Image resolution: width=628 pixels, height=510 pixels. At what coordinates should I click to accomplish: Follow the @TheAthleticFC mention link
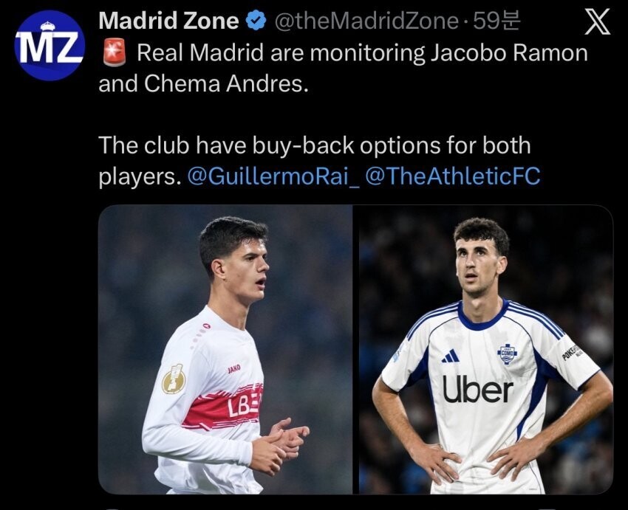click(453, 176)
